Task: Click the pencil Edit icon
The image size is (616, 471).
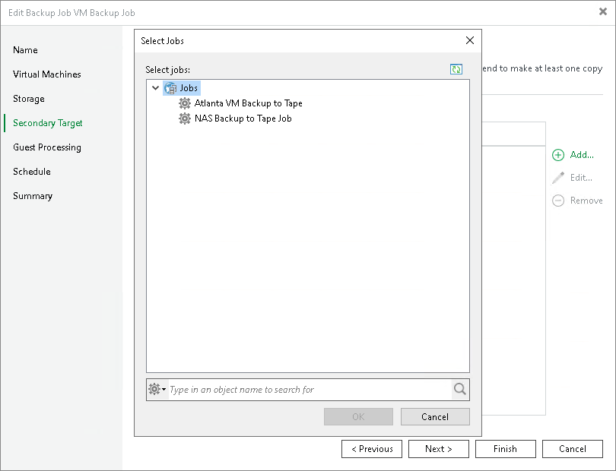Action: click(558, 178)
